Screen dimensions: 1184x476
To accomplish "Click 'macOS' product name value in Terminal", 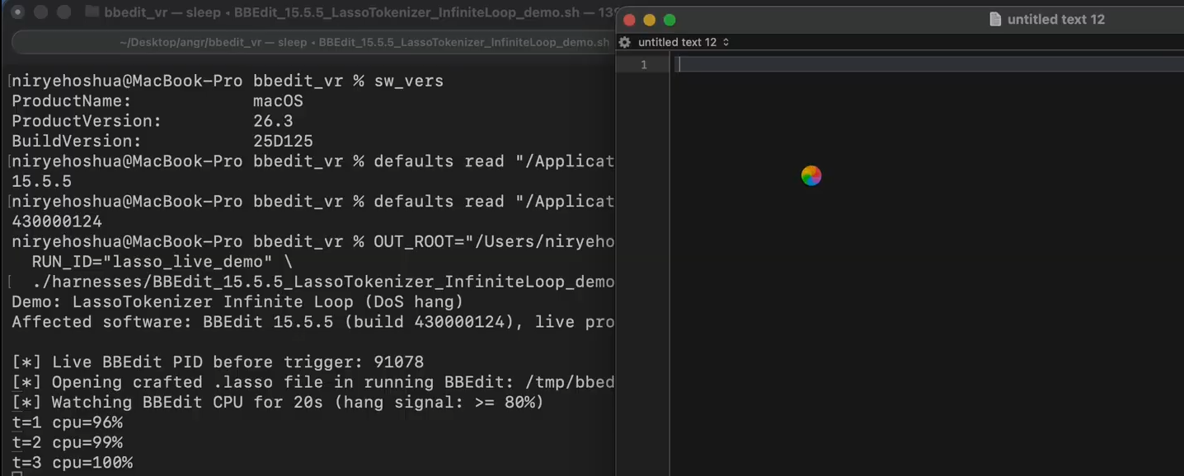I will (278, 101).
